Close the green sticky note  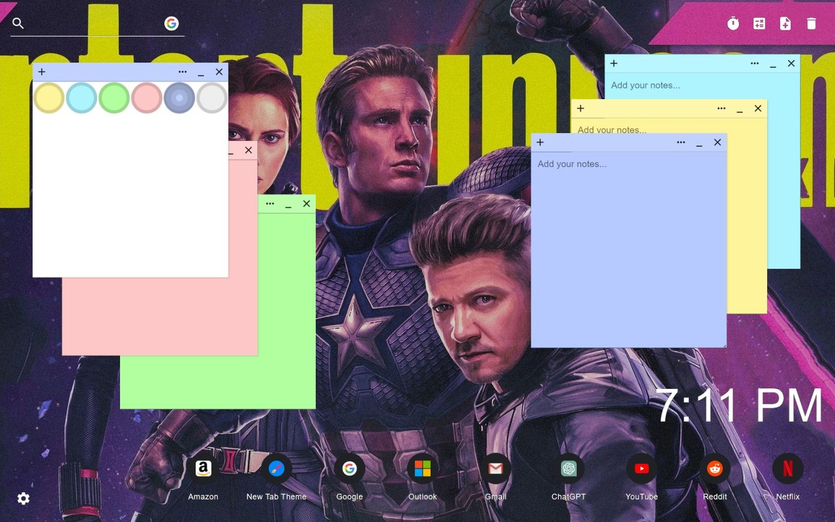tap(307, 204)
